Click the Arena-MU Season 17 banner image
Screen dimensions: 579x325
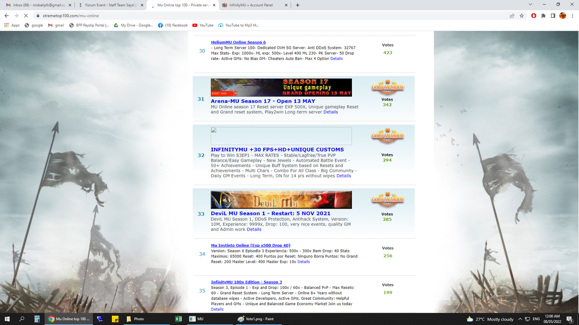pyautogui.click(x=281, y=88)
